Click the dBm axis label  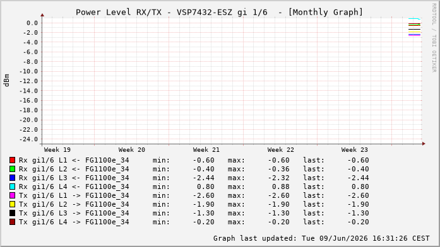[x=6, y=81]
